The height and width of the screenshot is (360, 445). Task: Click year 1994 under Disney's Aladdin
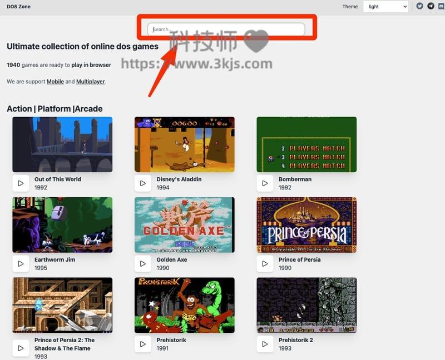(x=163, y=188)
